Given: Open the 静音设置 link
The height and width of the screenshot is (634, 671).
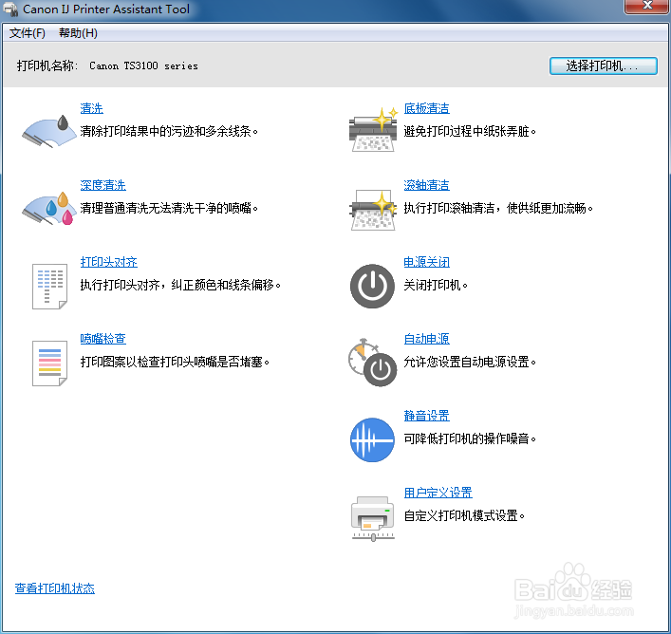Looking at the screenshot, I should [x=427, y=416].
